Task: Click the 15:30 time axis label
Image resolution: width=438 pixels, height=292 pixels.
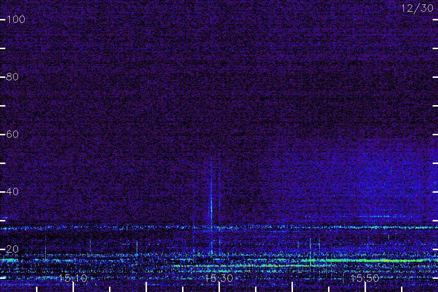Action: point(219,278)
